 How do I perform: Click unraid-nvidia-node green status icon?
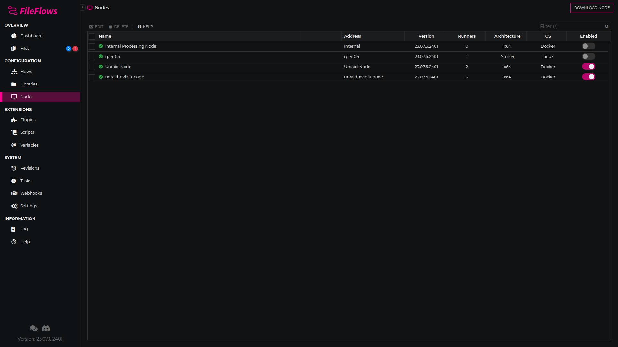pos(101,77)
